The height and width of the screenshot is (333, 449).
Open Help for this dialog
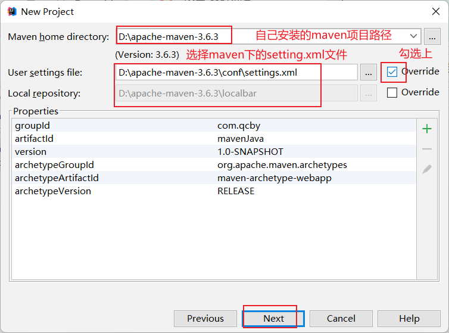point(409,318)
